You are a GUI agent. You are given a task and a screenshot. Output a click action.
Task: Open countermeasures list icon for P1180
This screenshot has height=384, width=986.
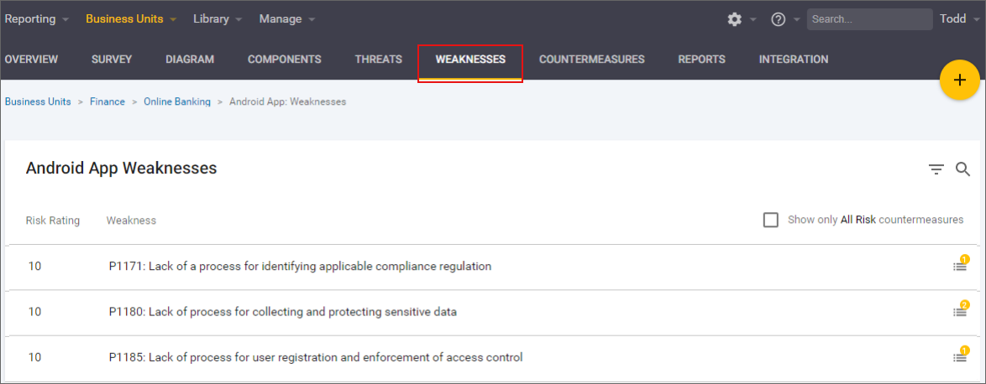[x=959, y=311]
